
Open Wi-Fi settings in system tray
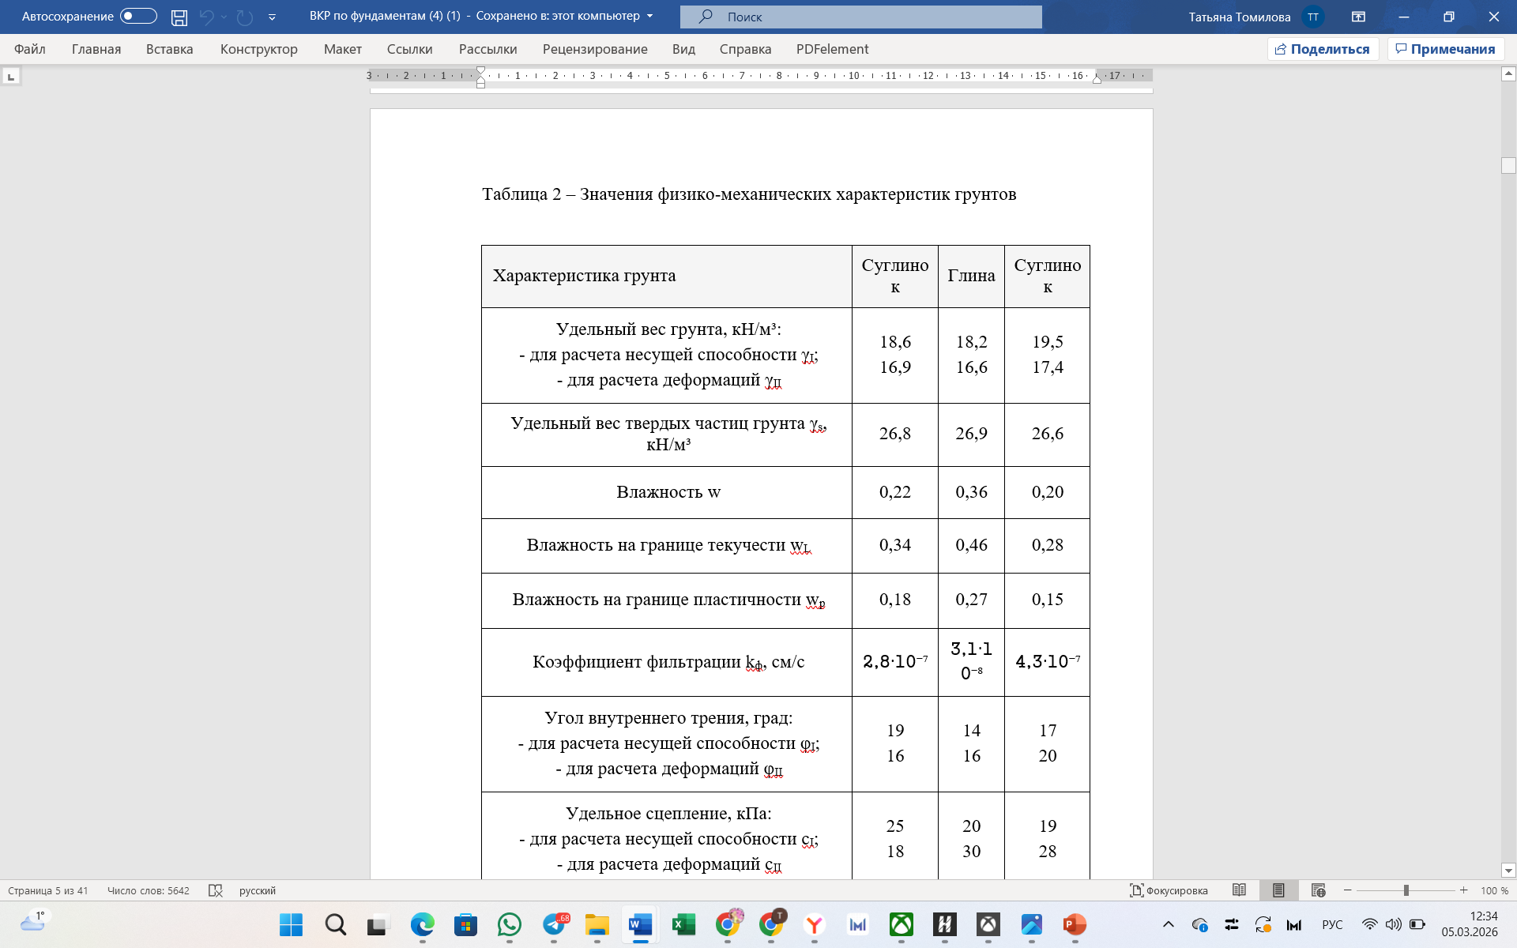(1370, 924)
